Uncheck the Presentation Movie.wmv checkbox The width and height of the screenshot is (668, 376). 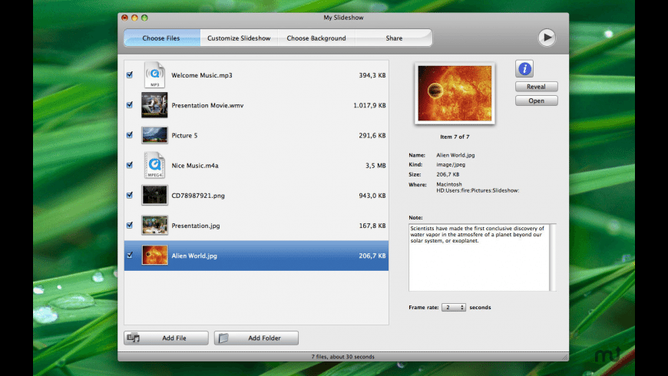click(130, 105)
